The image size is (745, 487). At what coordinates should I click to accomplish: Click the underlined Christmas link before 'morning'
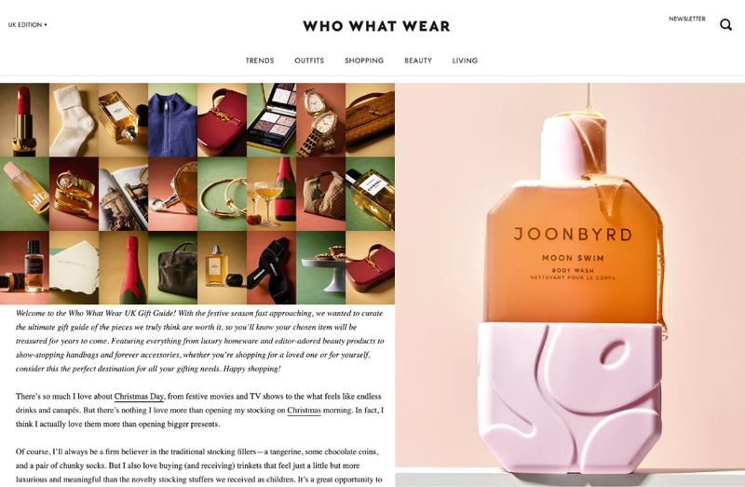[x=305, y=411]
